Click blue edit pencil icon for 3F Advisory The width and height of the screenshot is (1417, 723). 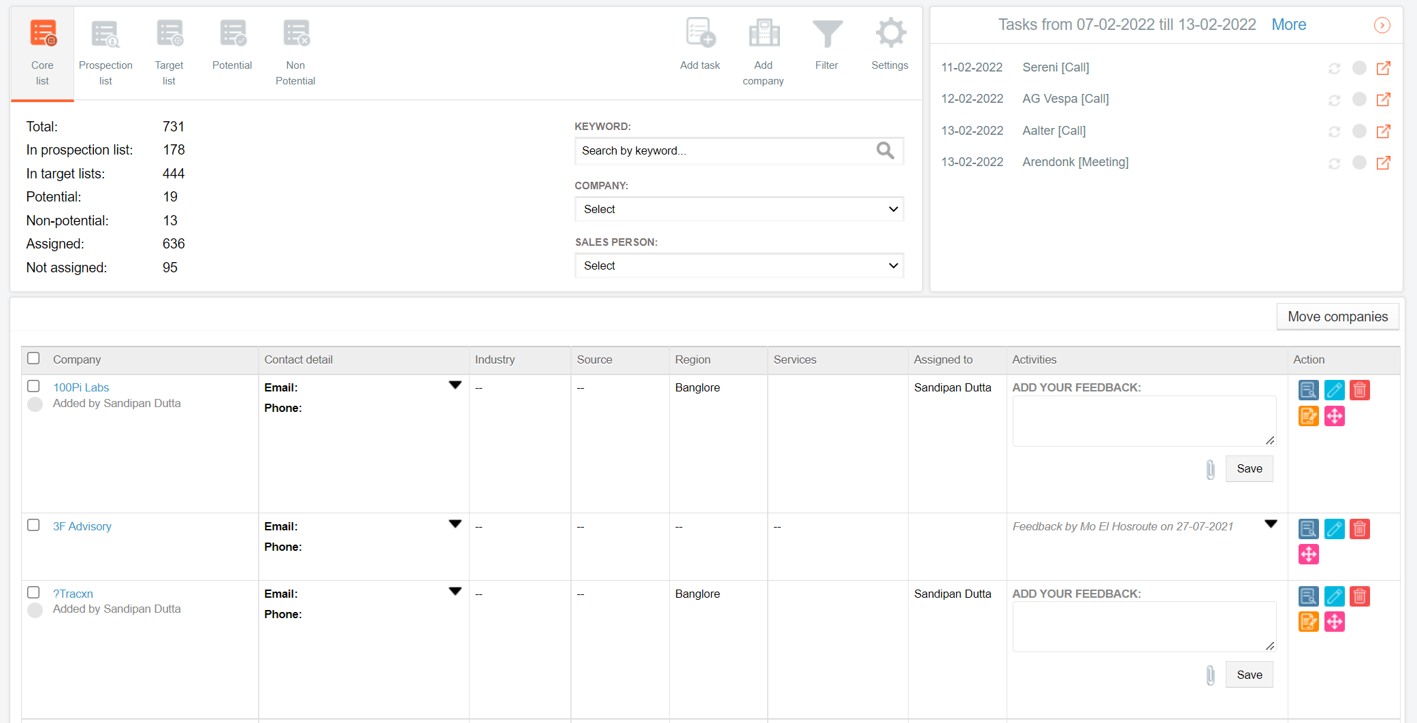tap(1334, 529)
